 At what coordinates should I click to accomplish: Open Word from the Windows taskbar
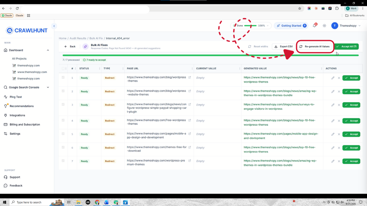[x=107, y=202]
